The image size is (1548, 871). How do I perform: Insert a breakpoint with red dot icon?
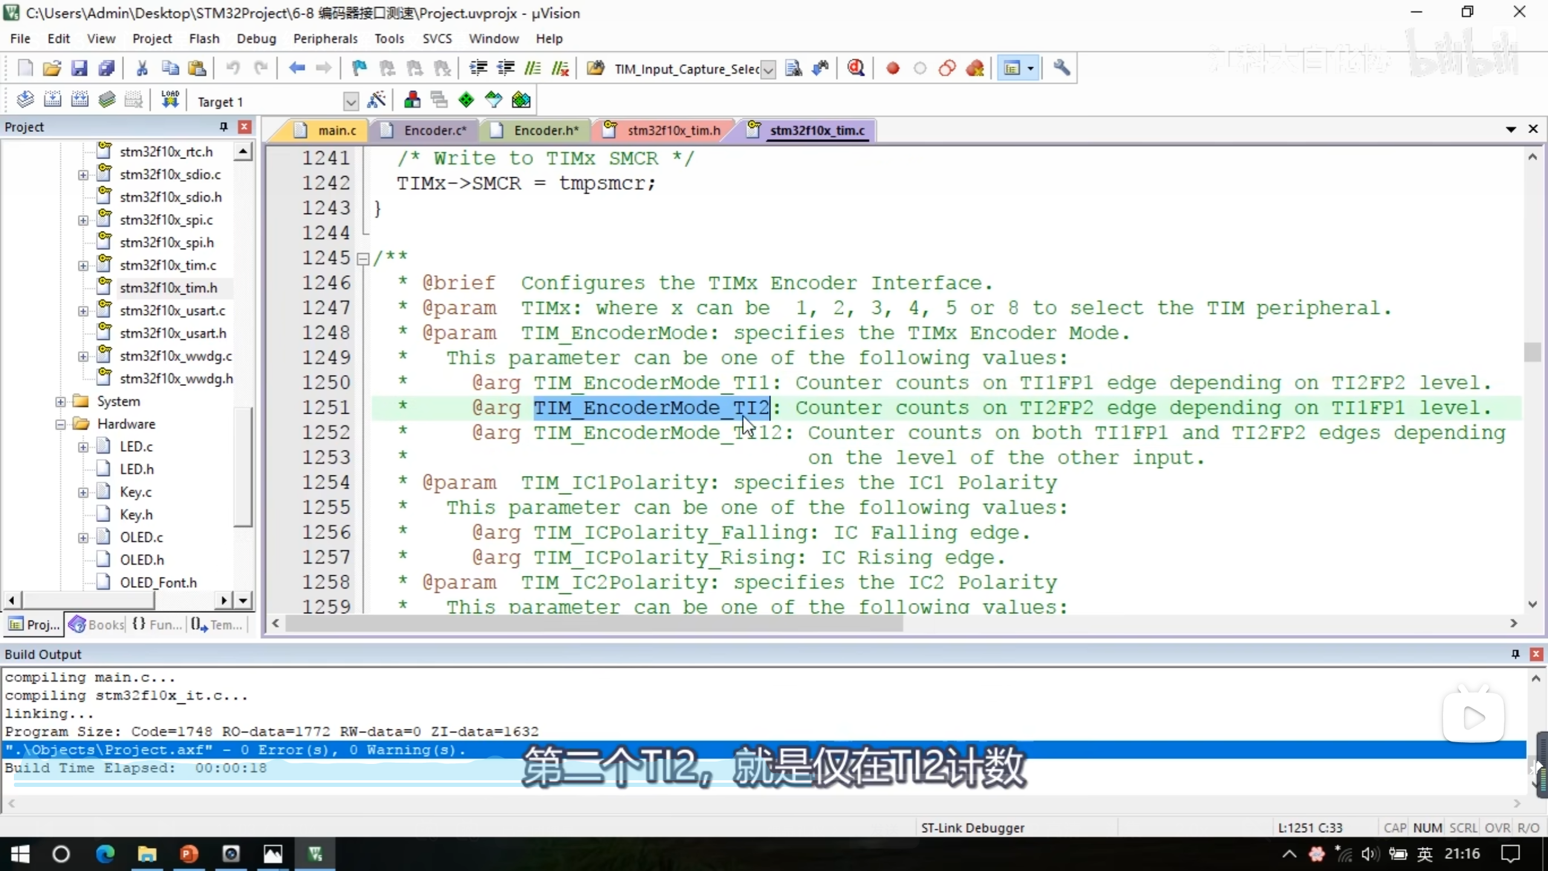[x=893, y=68]
